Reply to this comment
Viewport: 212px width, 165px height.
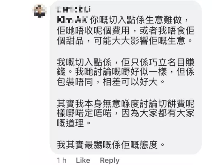point(109,160)
